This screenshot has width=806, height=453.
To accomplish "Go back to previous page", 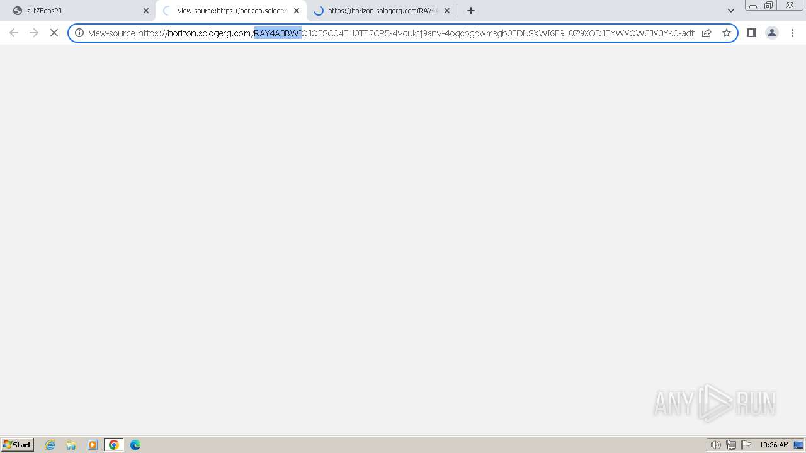I will [14, 33].
